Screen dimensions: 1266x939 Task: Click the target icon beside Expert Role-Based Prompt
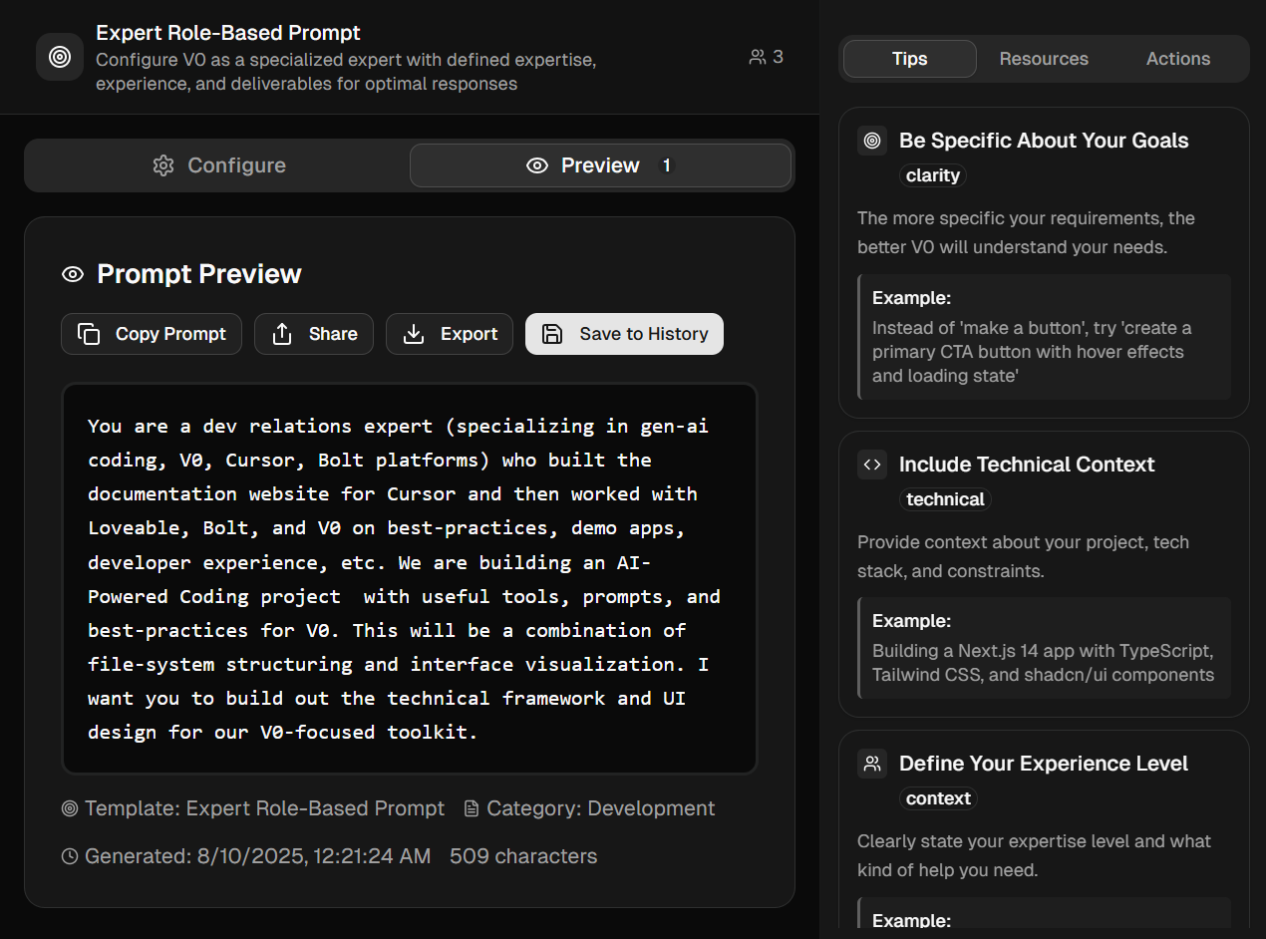click(x=60, y=57)
